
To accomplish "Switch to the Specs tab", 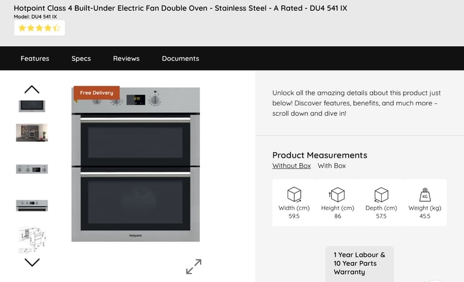I will pos(81,59).
